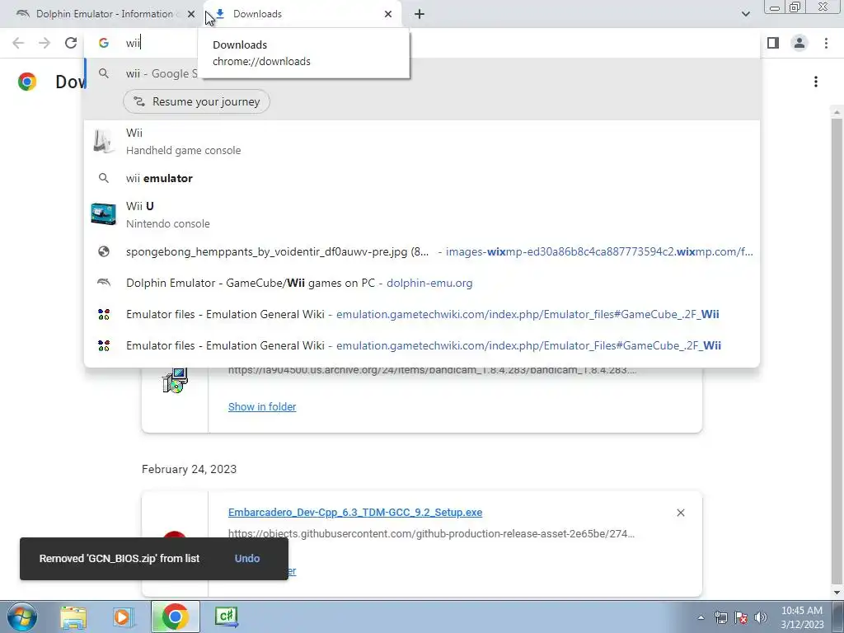This screenshot has width=844, height=633.
Task: Select 'wii - Google Search' suggestion
Action: tap(422, 73)
